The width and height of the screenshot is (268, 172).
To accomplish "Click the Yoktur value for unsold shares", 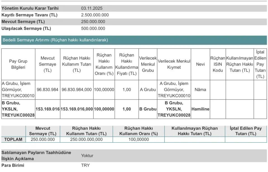I will tap(87, 155).
